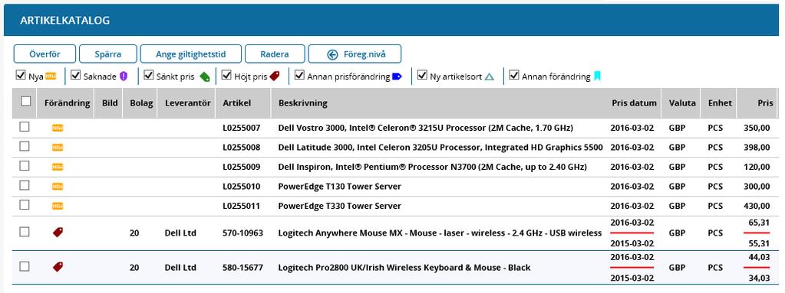
Task: Uncheck the Annan förändring checkbox
Action: click(x=513, y=76)
